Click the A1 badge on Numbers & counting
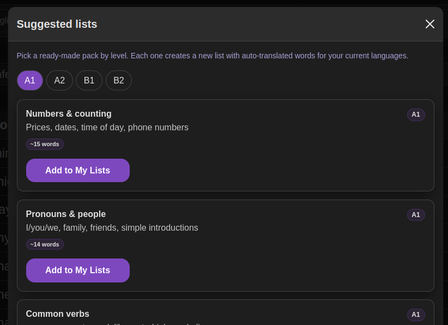Image resolution: width=448 pixels, height=325 pixels. pos(416,115)
